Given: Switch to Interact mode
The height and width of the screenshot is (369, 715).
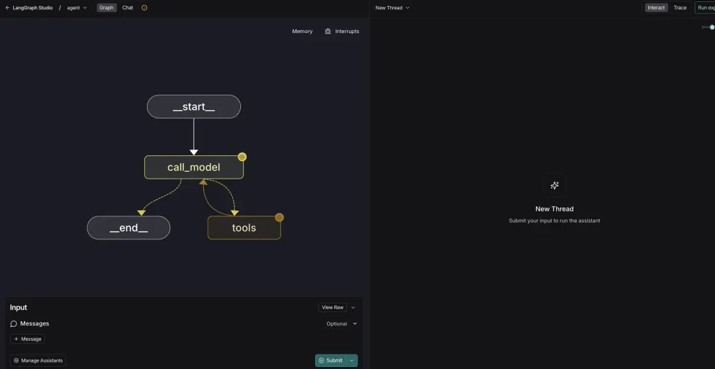Looking at the screenshot, I should (656, 8).
